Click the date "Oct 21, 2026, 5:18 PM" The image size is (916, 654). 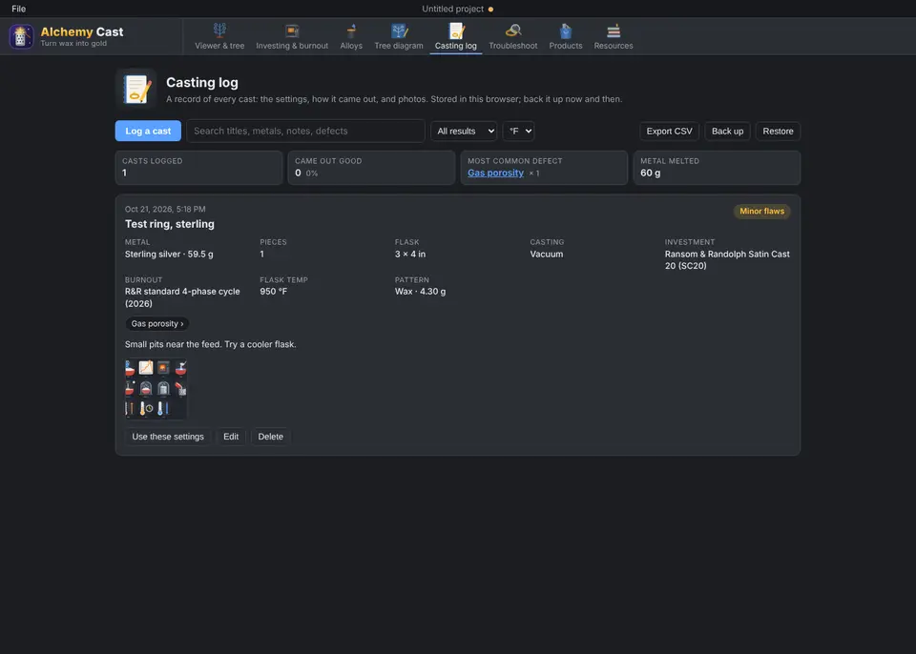pos(165,209)
